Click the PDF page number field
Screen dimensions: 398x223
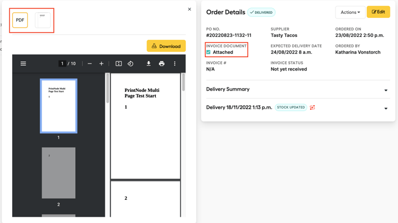coord(62,64)
